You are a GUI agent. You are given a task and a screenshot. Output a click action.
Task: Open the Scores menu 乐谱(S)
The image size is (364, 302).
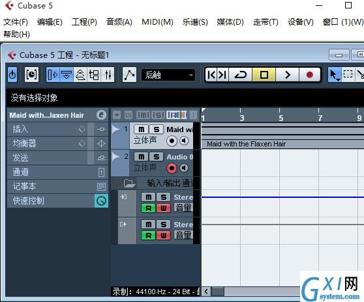195,22
